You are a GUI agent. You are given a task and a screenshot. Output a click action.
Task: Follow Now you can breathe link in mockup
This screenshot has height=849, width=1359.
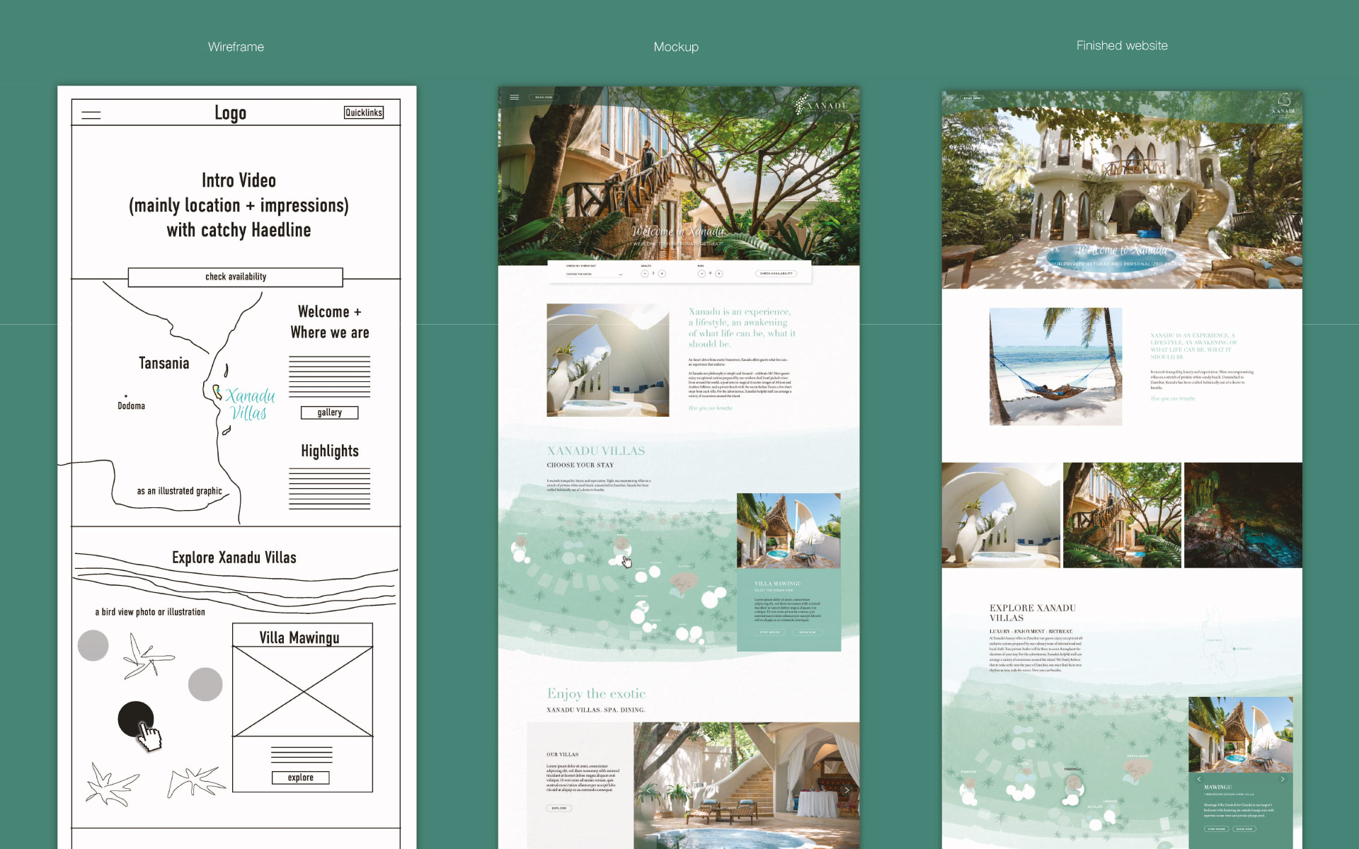710,408
